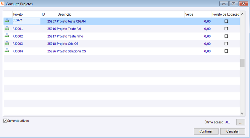Image resolution: width=250 pixels, height=138 pixels.
Task: Click the CIGAM project code field
Action: (26, 21)
